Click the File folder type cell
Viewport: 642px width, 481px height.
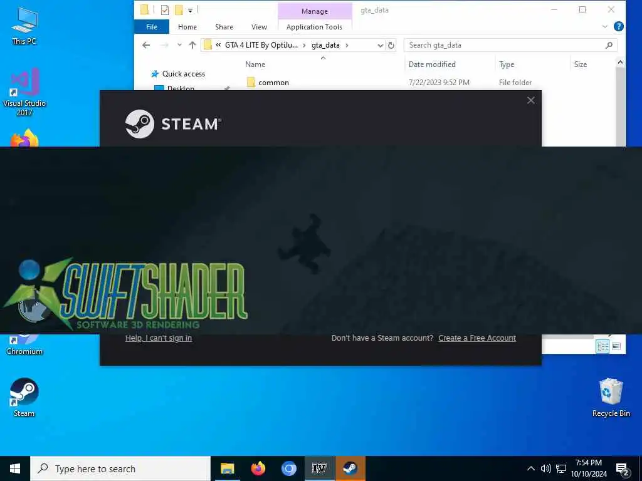click(515, 82)
